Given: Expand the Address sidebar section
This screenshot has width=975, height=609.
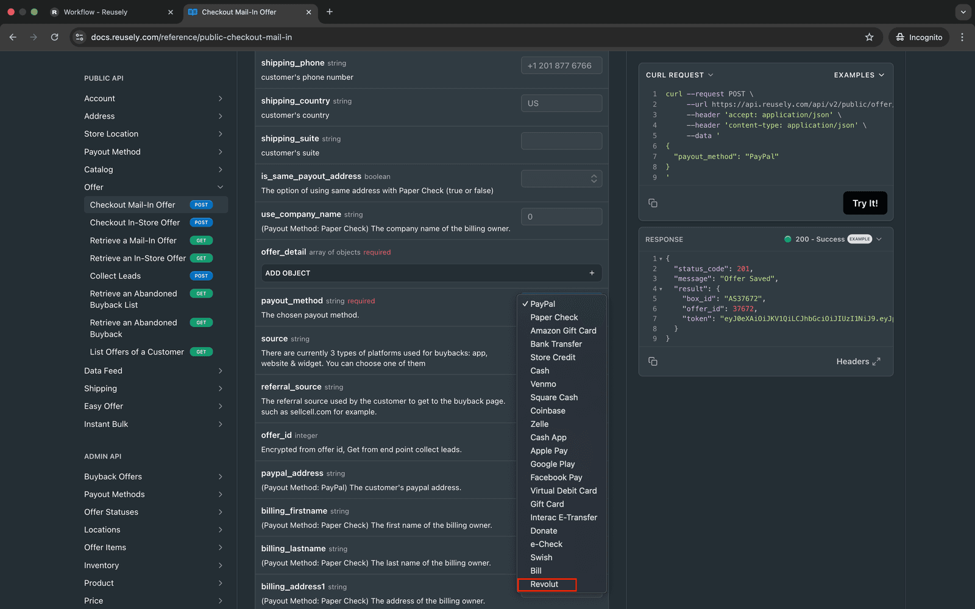Looking at the screenshot, I should pos(155,116).
